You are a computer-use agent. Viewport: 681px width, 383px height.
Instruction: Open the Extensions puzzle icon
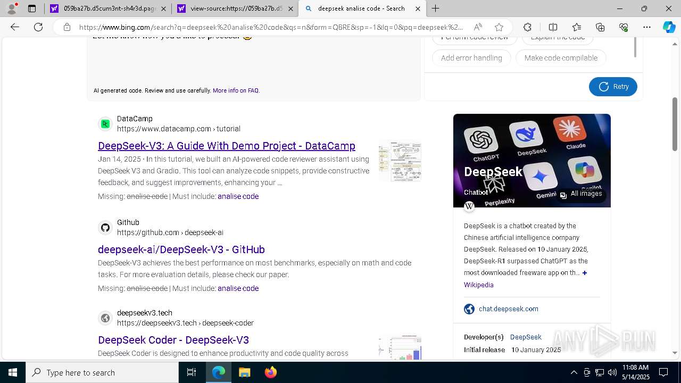tap(527, 27)
